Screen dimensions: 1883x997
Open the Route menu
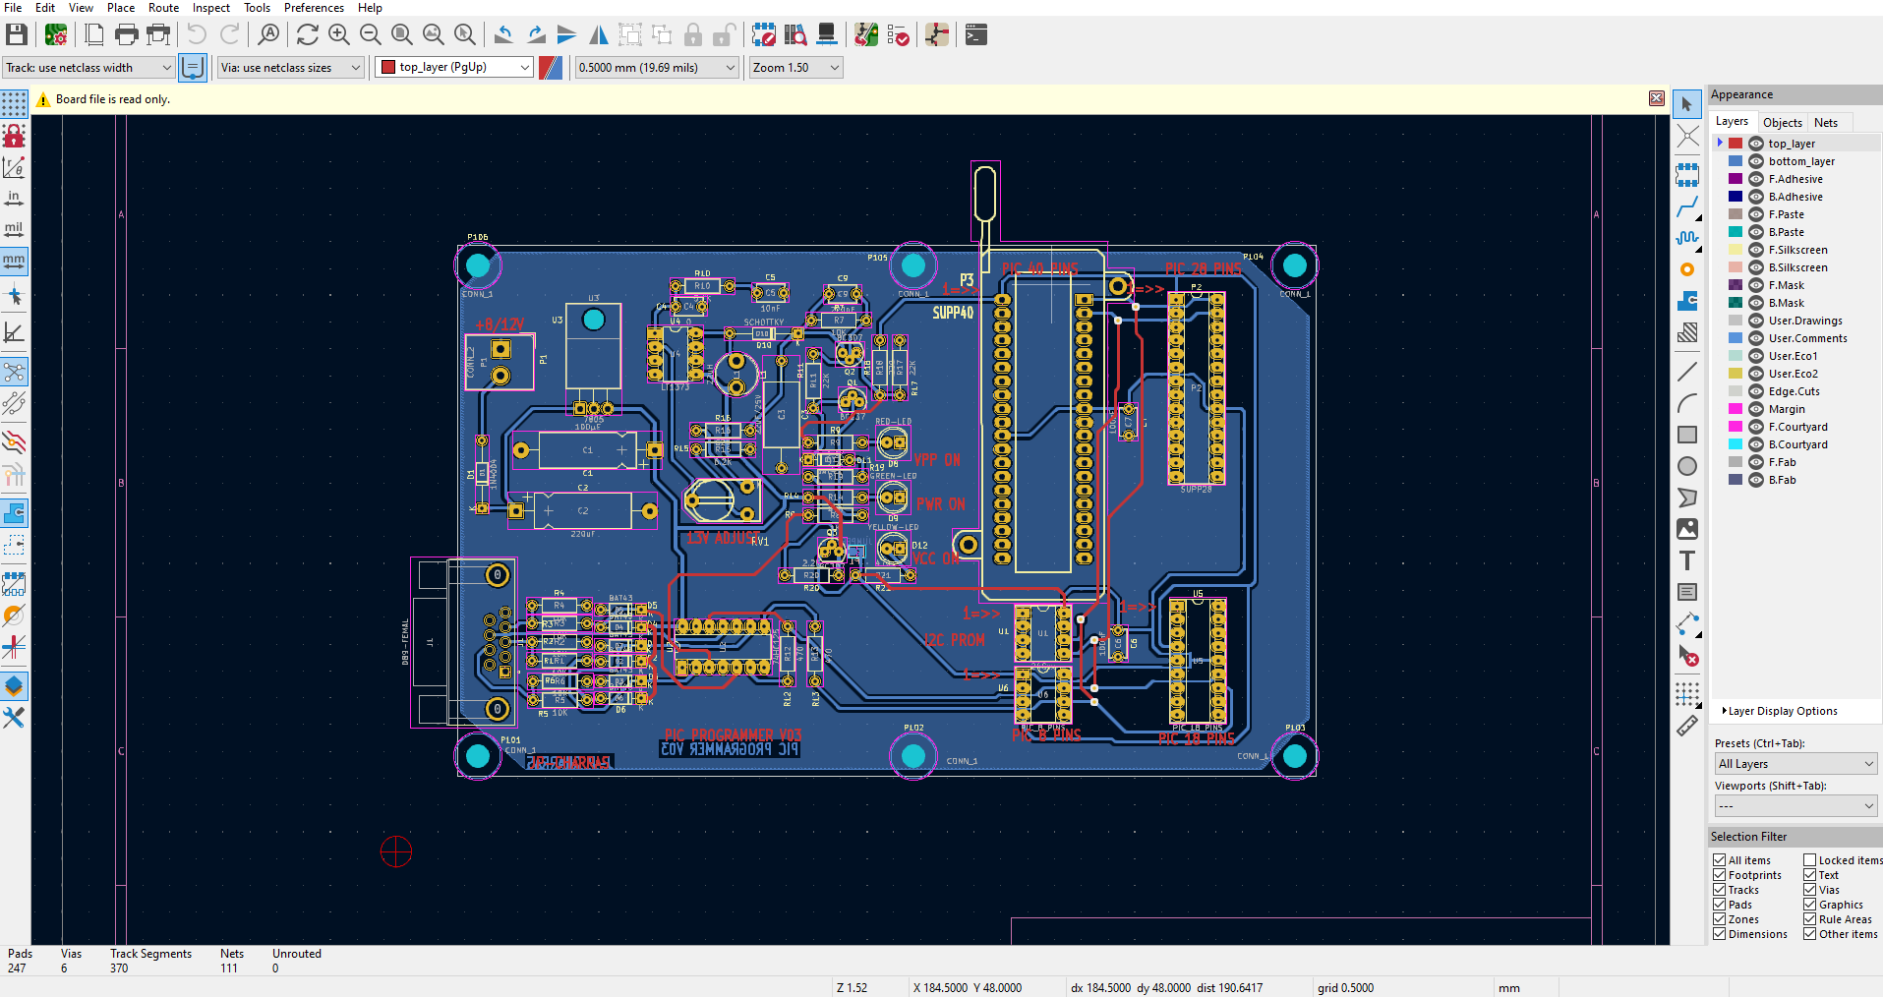click(x=163, y=8)
